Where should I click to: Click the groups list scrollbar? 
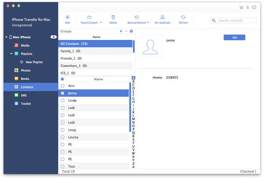[134, 47]
